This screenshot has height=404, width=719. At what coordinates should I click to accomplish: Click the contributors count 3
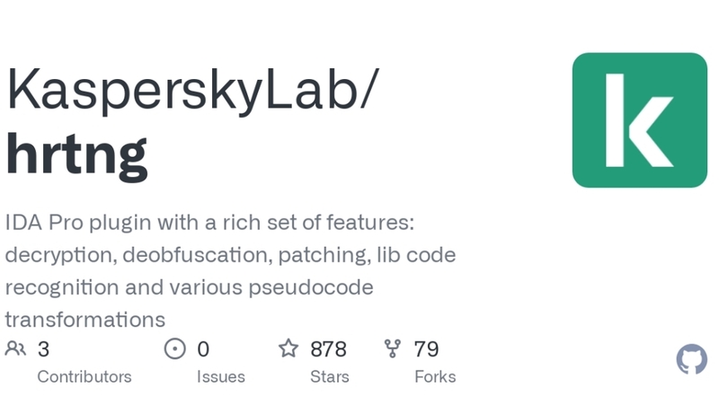(43, 349)
